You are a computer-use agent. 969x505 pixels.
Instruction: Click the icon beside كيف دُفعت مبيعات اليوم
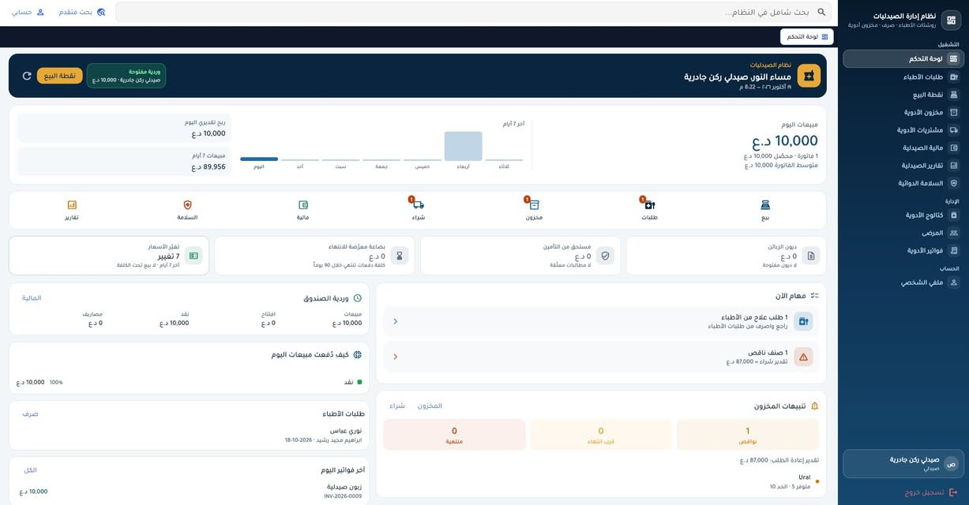[358, 355]
